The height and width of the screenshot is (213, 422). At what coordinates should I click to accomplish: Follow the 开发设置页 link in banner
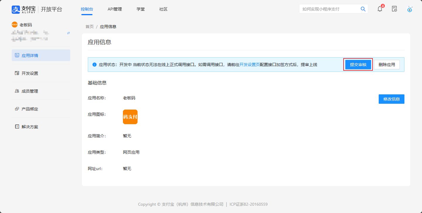click(x=249, y=65)
